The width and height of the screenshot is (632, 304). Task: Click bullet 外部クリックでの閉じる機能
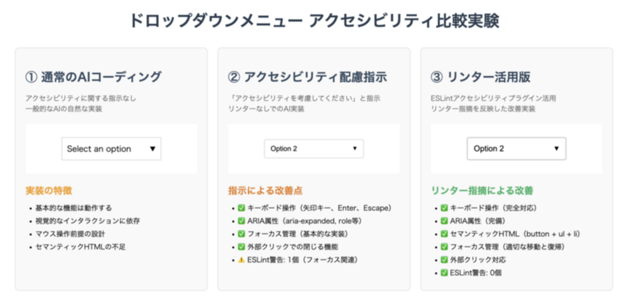[287, 247]
